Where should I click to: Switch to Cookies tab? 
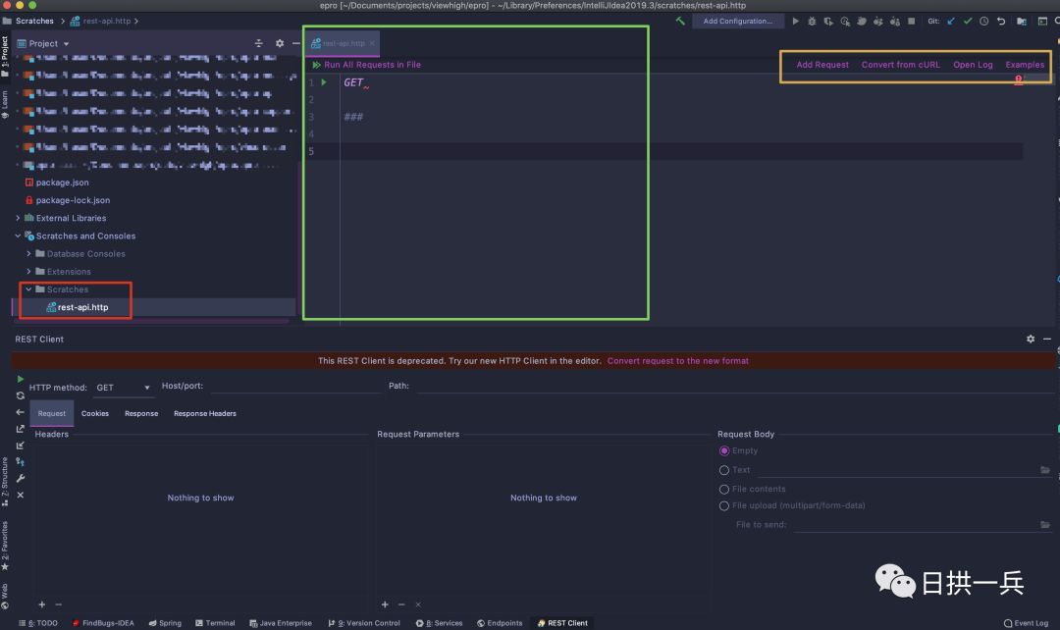(x=94, y=414)
